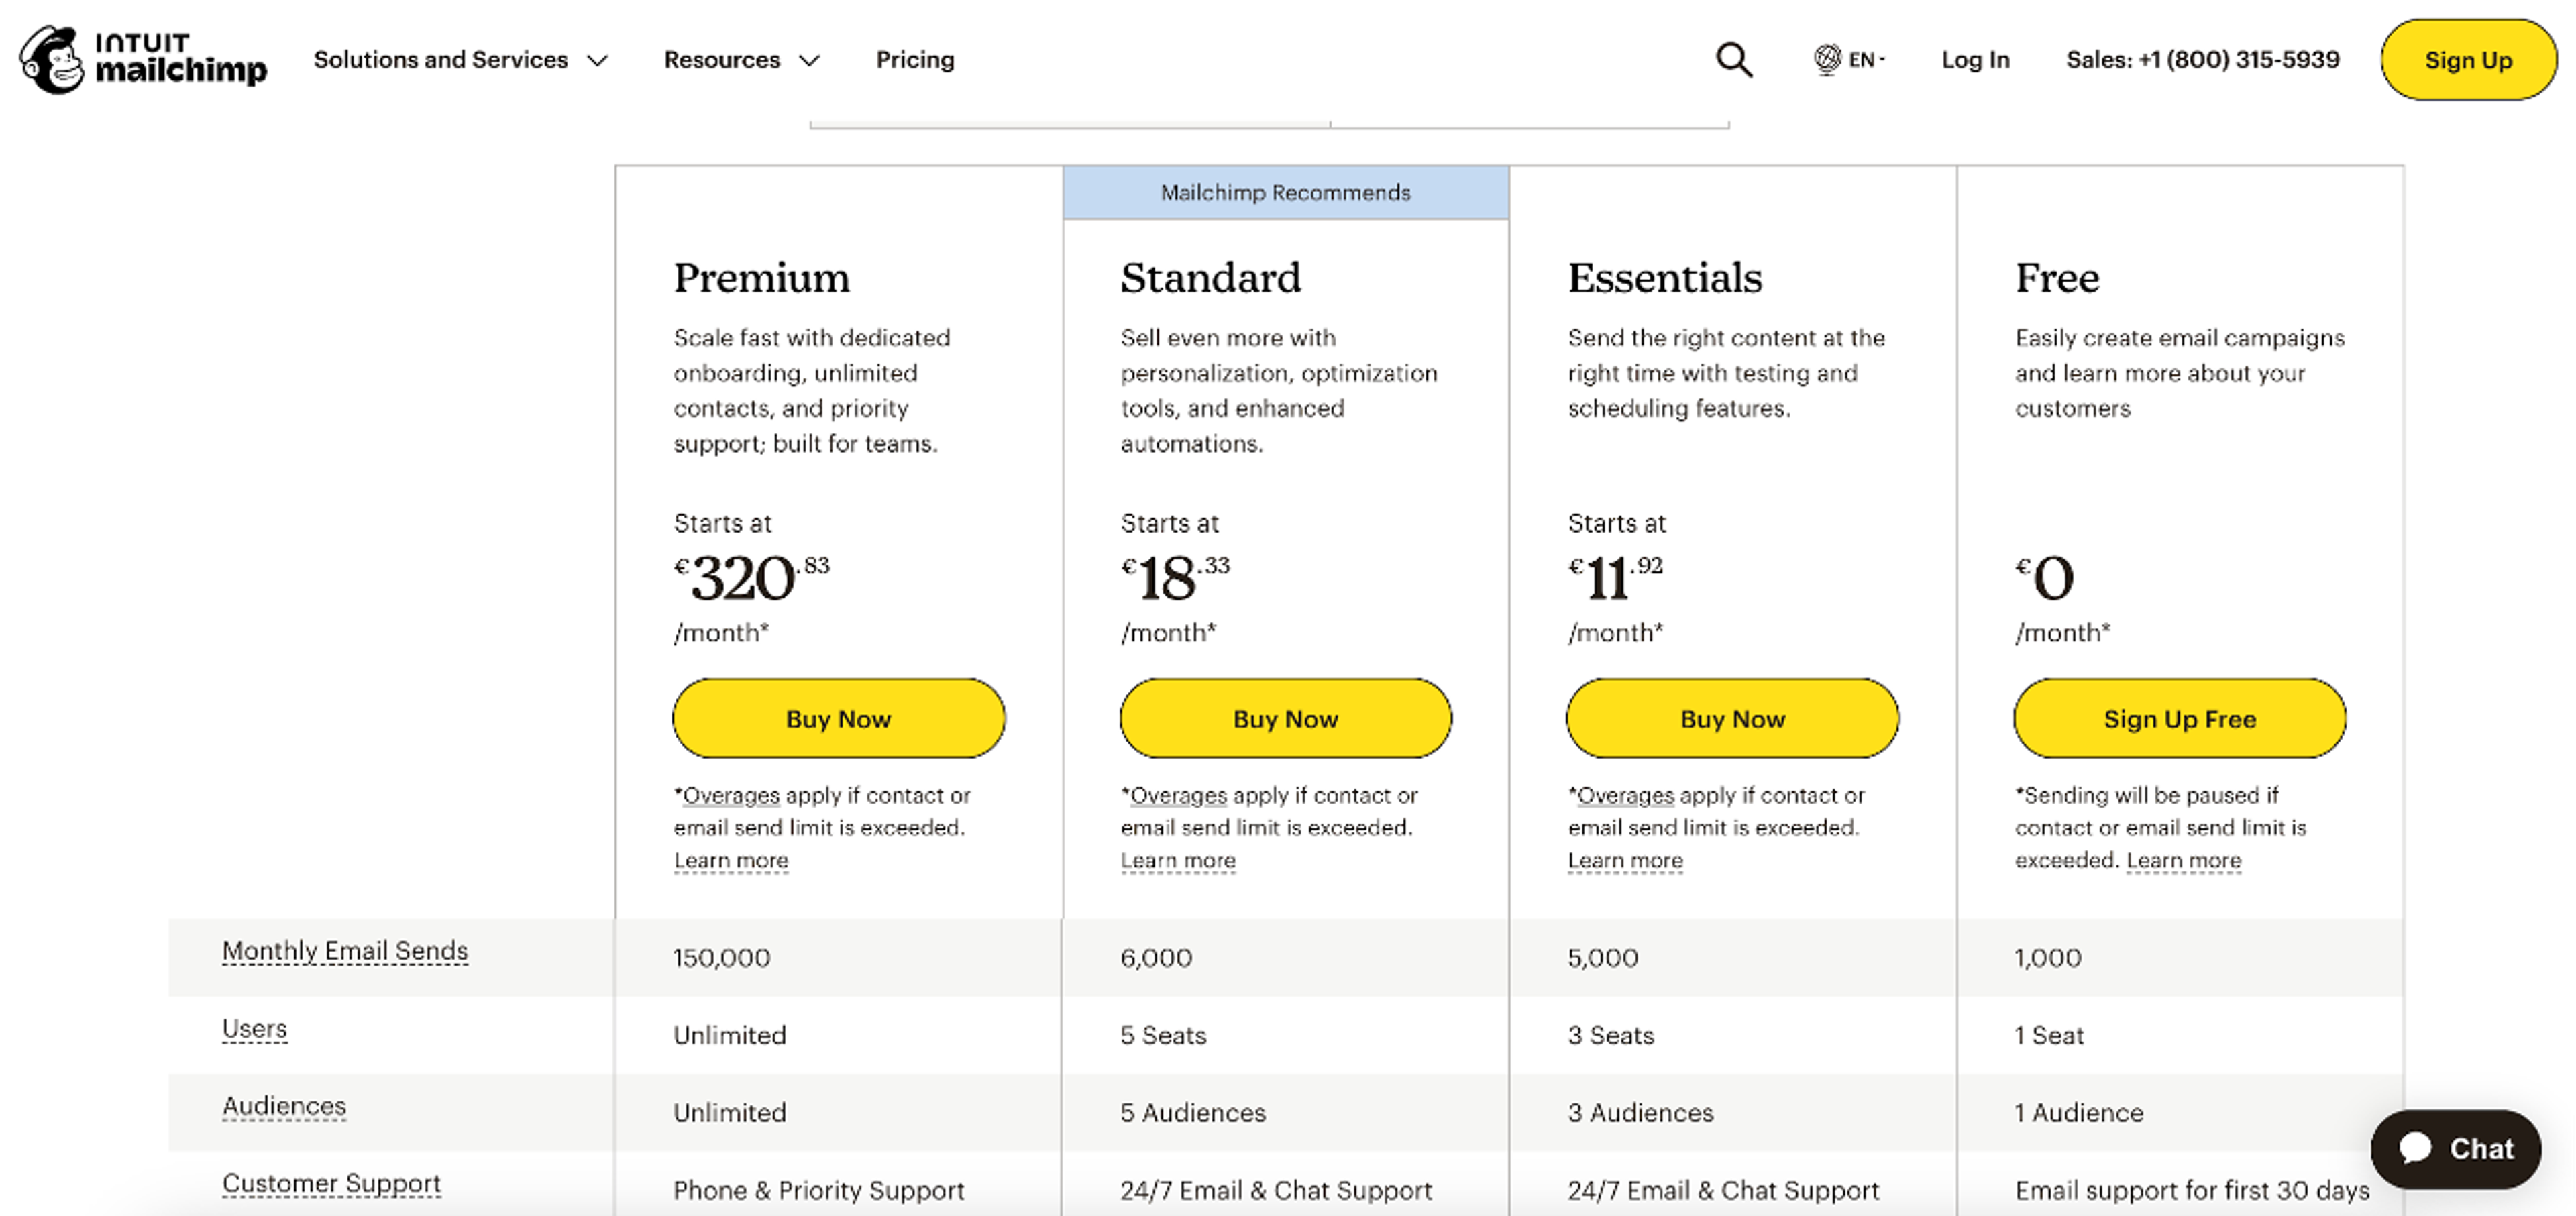
Task: Go to the Pricing page
Action: pos(914,60)
